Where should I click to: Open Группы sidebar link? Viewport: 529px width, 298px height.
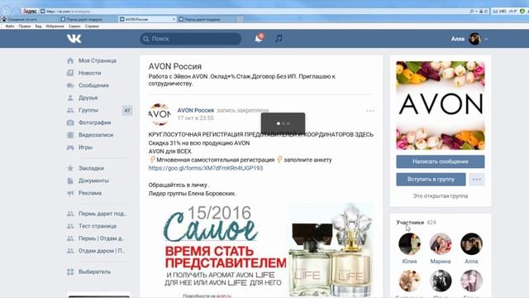[x=88, y=110]
